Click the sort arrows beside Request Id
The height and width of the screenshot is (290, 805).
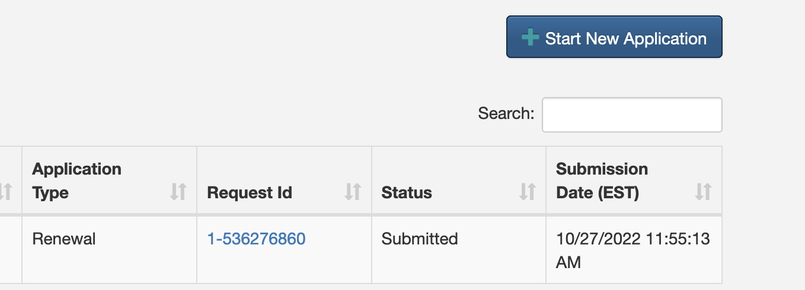point(353,191)
